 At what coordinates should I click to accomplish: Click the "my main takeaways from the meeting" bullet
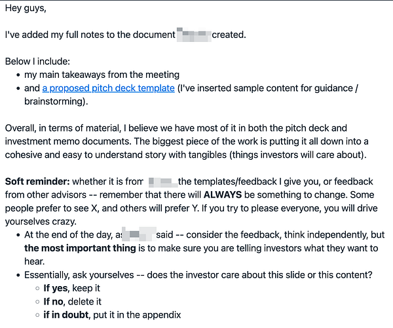[x=102, y=75]
